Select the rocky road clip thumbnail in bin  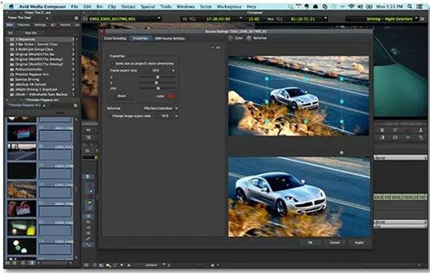click(x=21, y=189)
